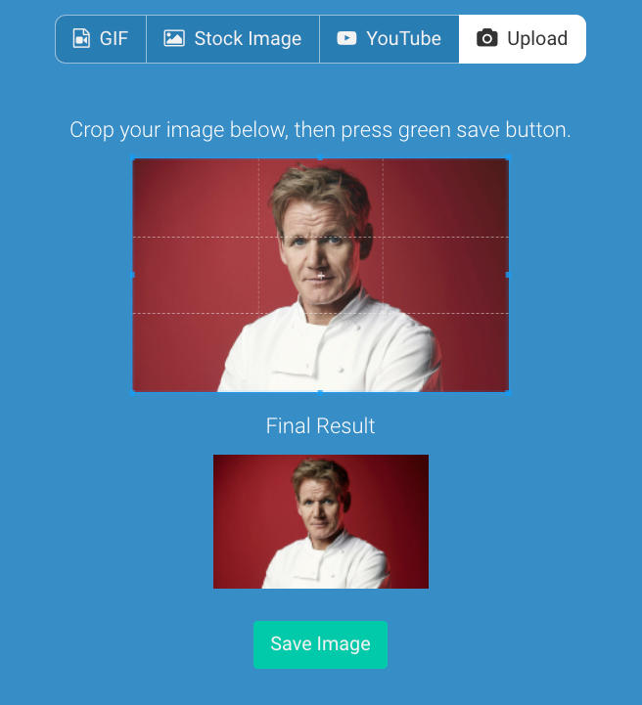The width and height of the screenshot is (642, 705).
Task: Open the YouTube tab
Action: click(x=390, y=39)
